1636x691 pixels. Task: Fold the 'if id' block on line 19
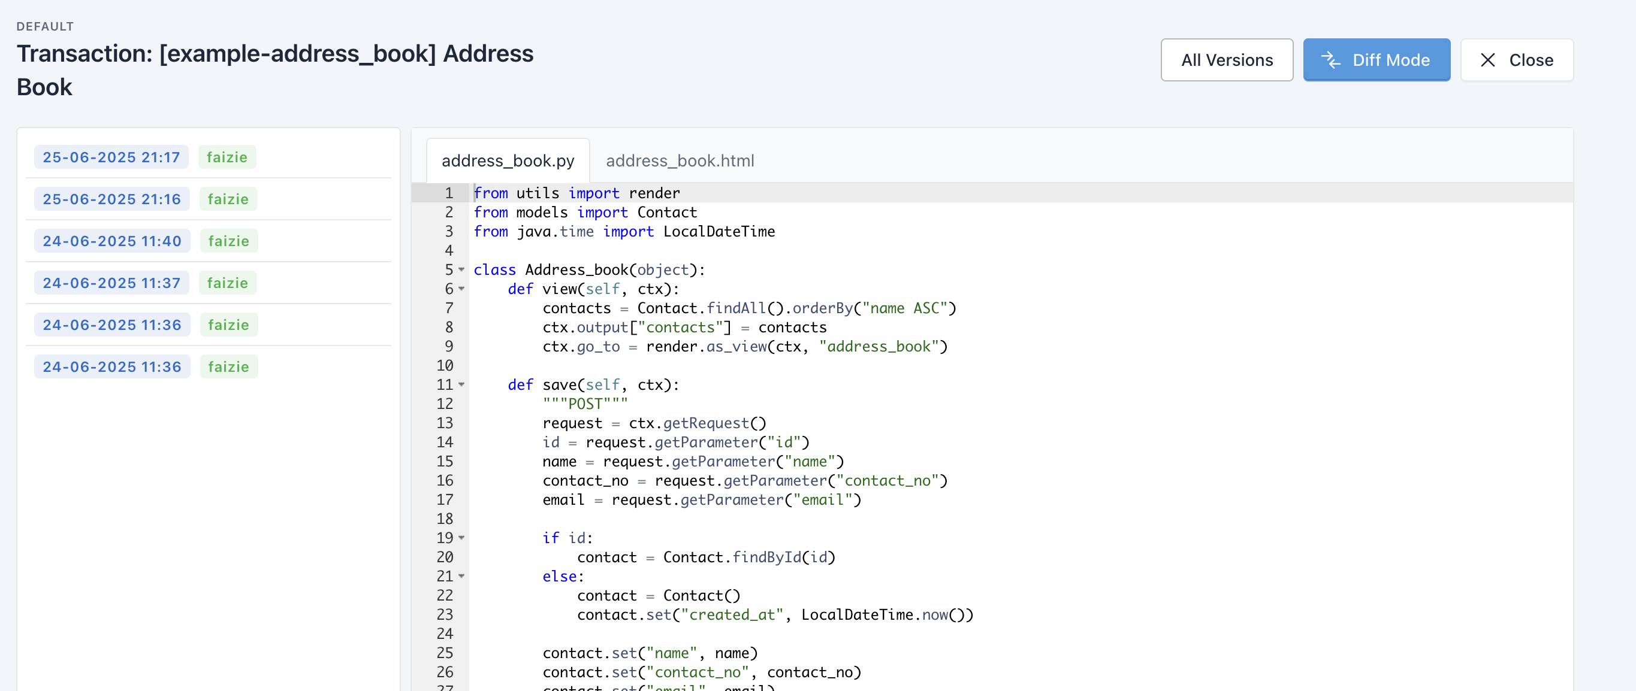point(461,538)
